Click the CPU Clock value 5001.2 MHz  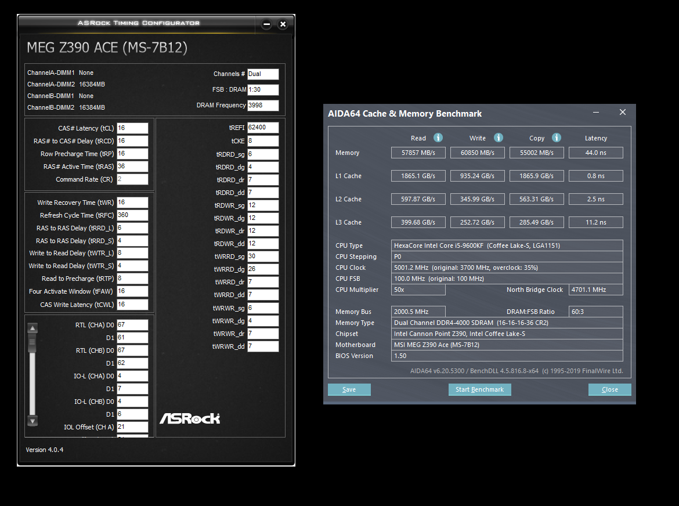[x=507, y=268]
